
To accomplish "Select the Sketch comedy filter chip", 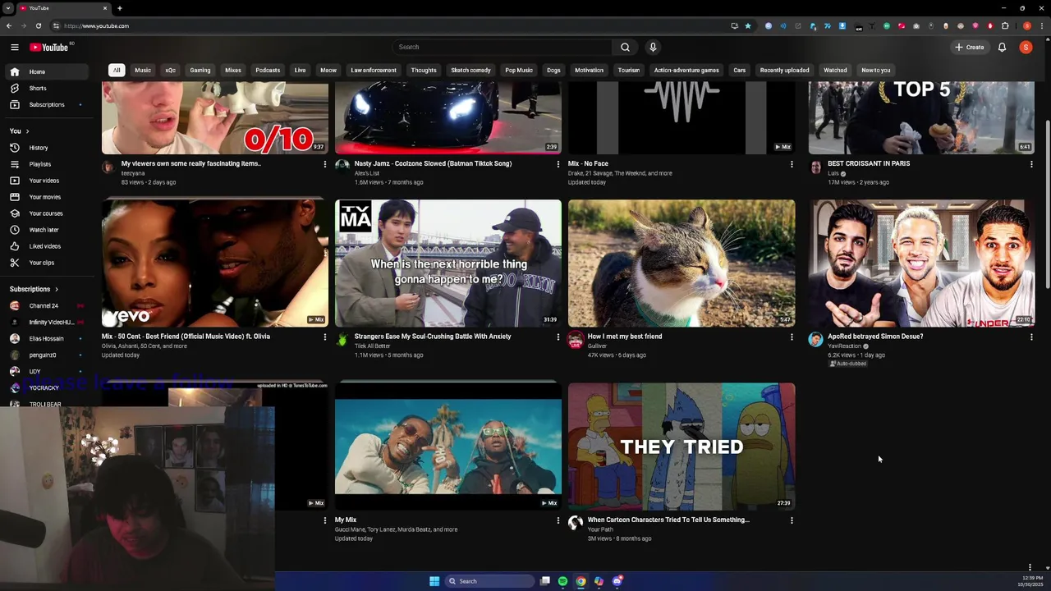I will point(470,70).
